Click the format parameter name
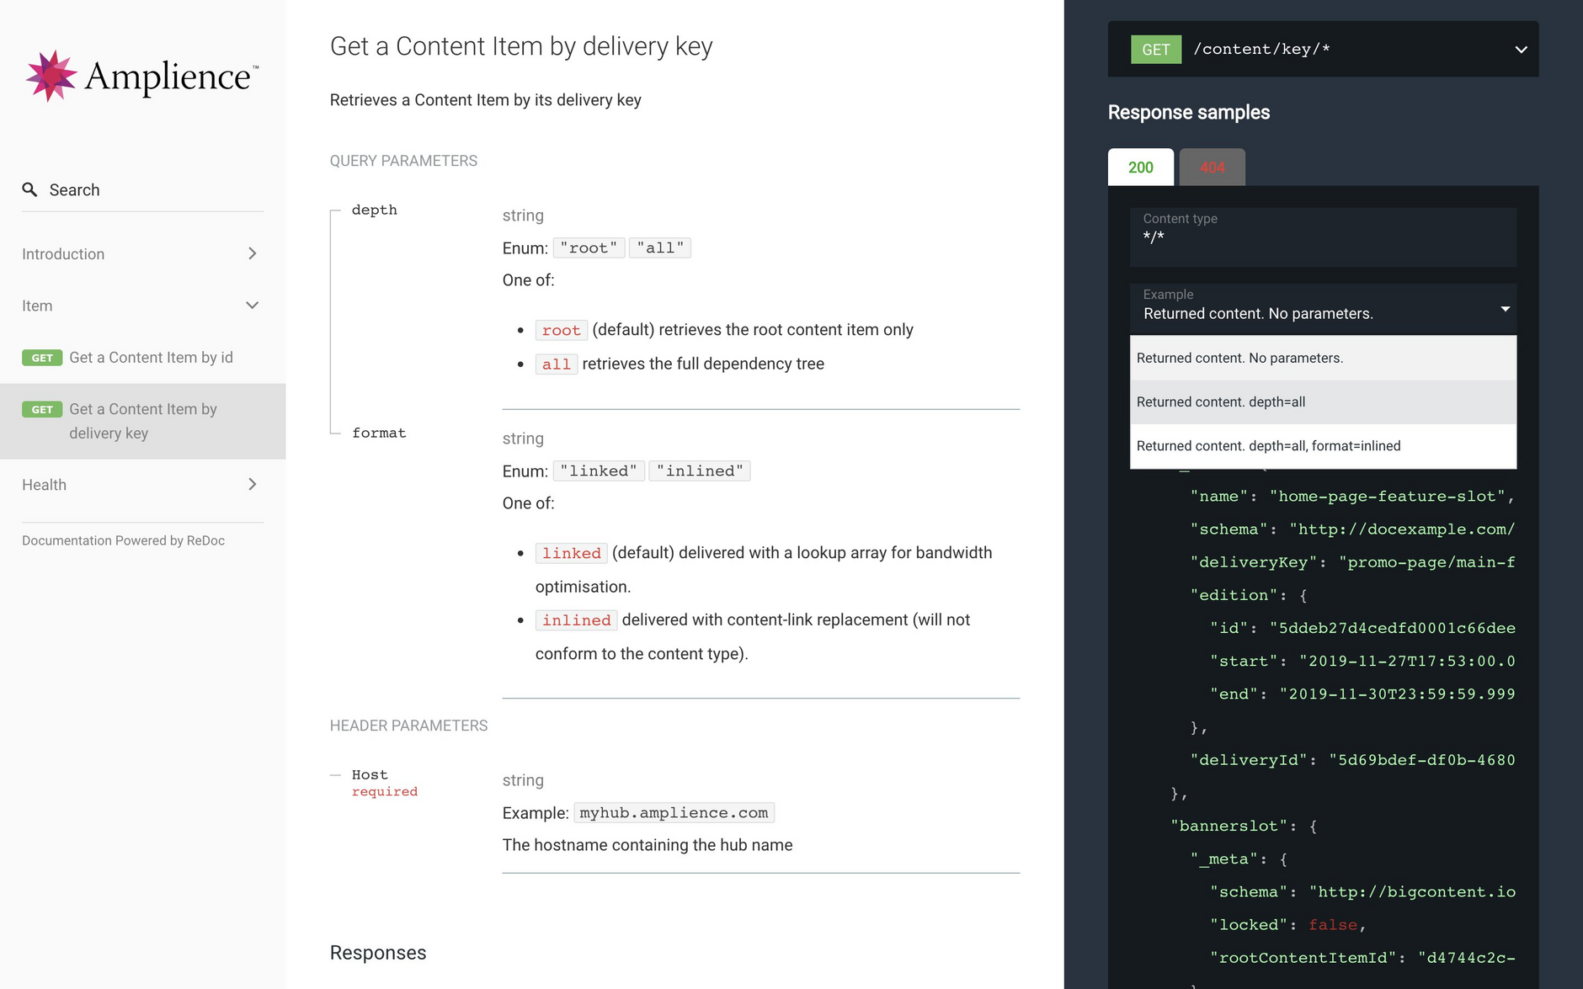This screenshot has width=1583, height=989. (x=379, y=433)
